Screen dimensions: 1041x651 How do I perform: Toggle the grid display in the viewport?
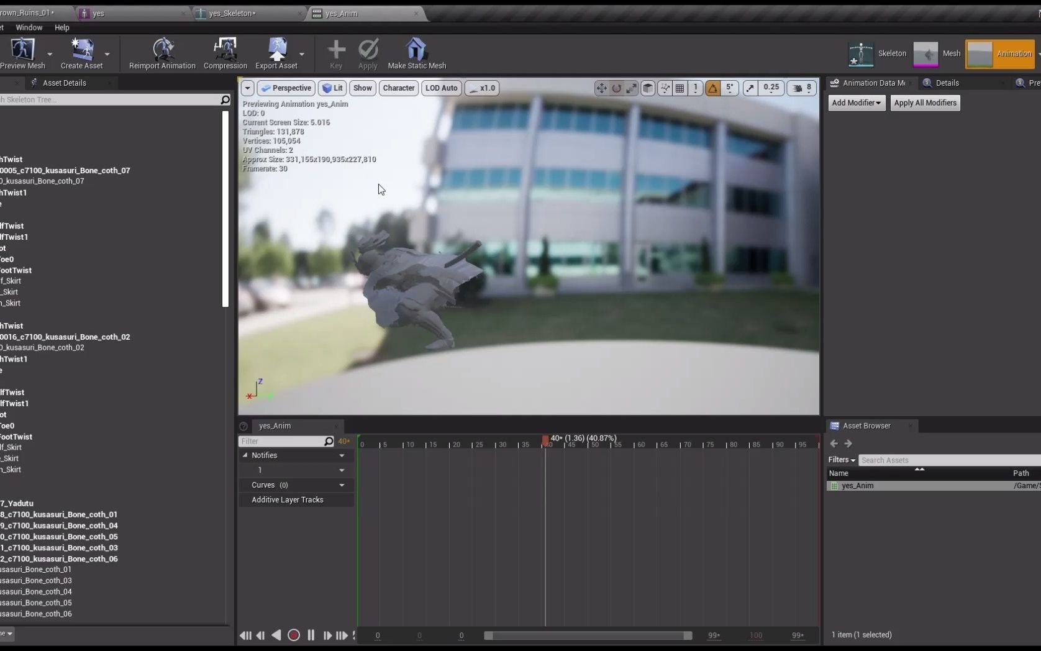click(x=679, y=88)
